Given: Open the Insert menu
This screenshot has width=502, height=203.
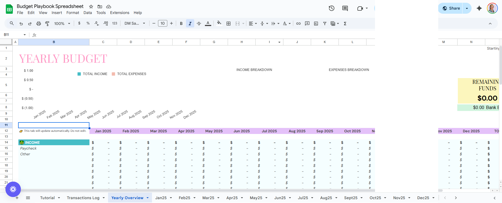Looking at the screenshot, I should pos(57,13).
